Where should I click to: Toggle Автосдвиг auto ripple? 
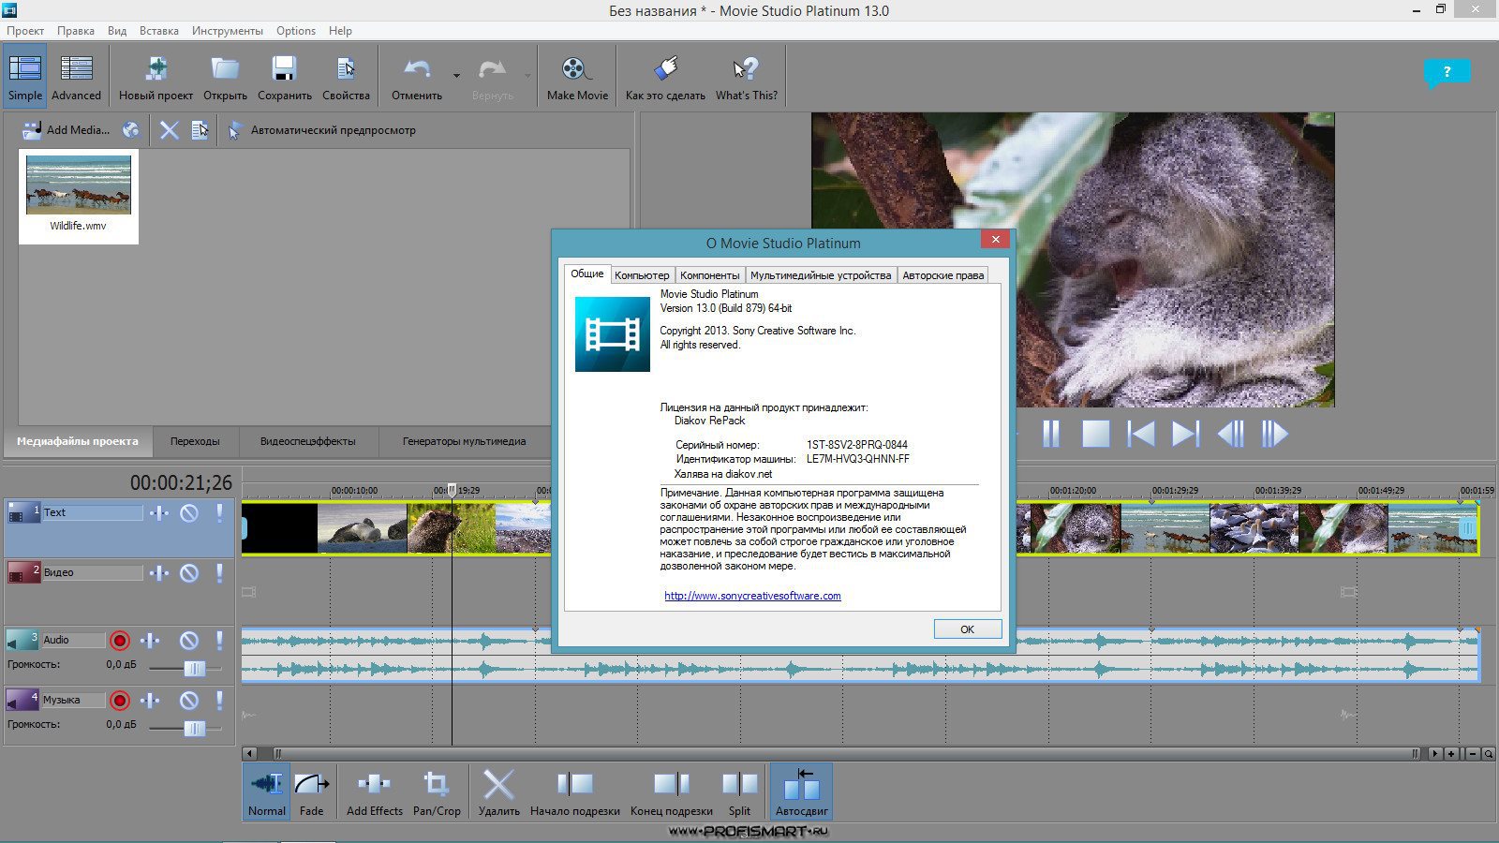[x=801, y=792]
